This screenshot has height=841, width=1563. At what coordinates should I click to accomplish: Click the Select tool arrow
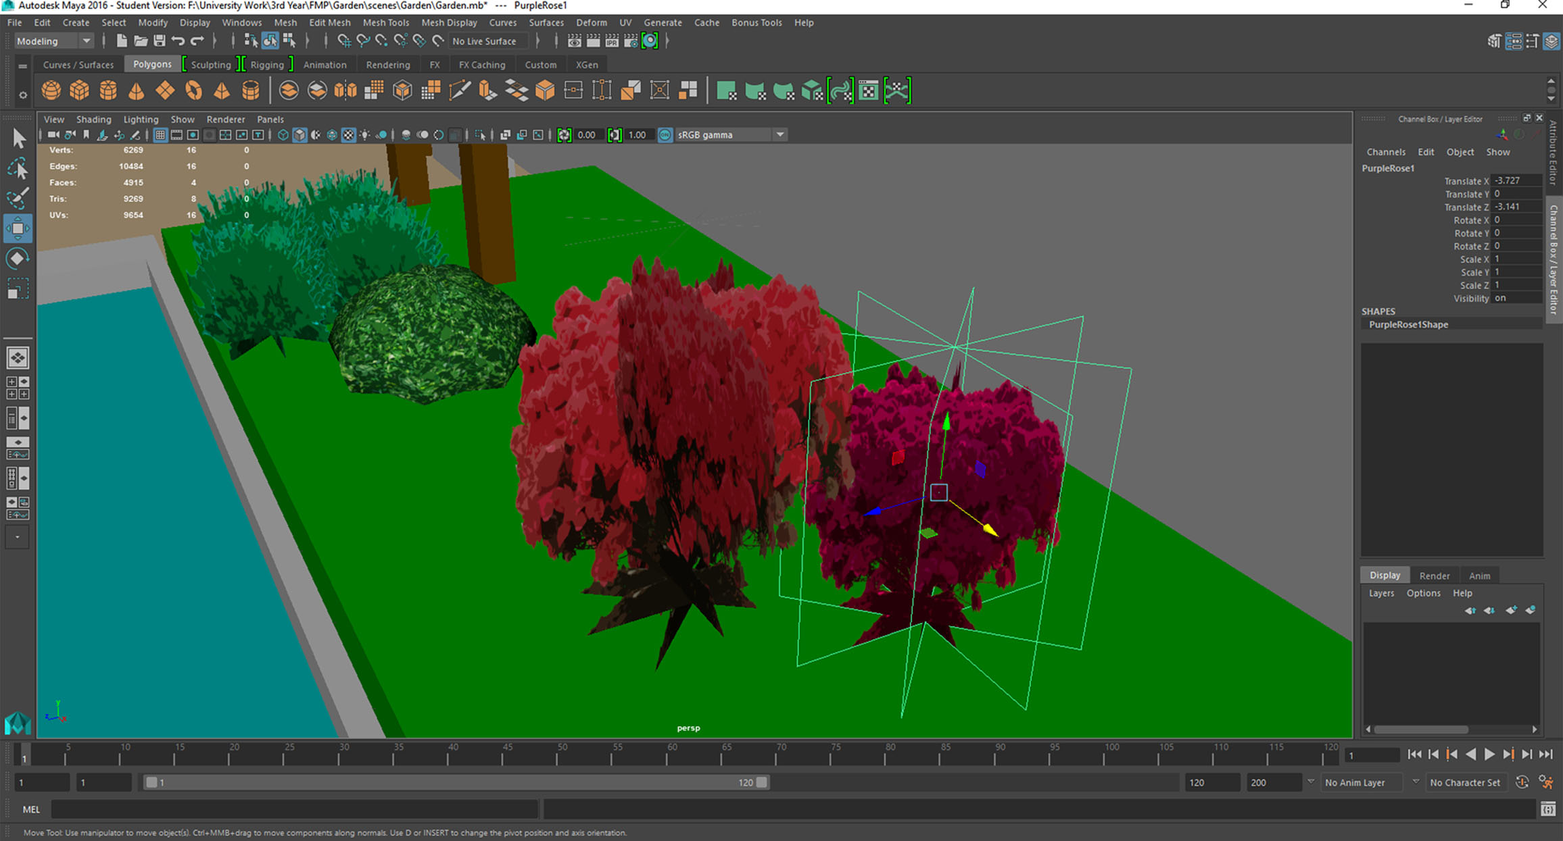click(x=18, y=138)
